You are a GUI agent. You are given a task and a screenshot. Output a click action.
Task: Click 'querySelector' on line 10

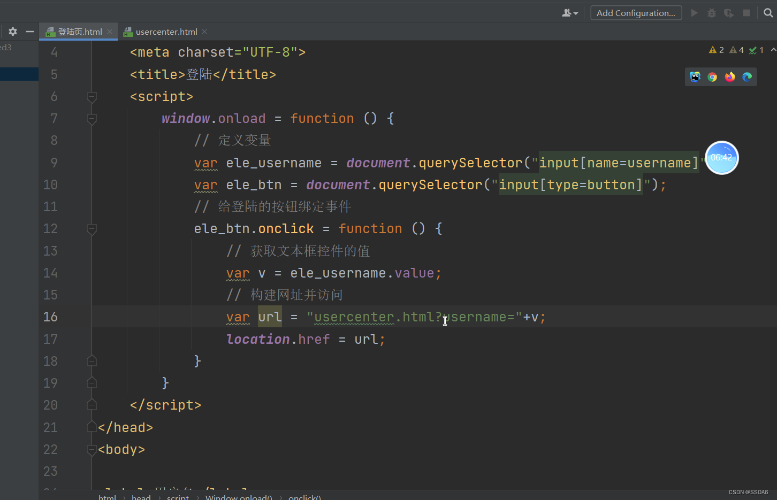click(x=431, y=185)
